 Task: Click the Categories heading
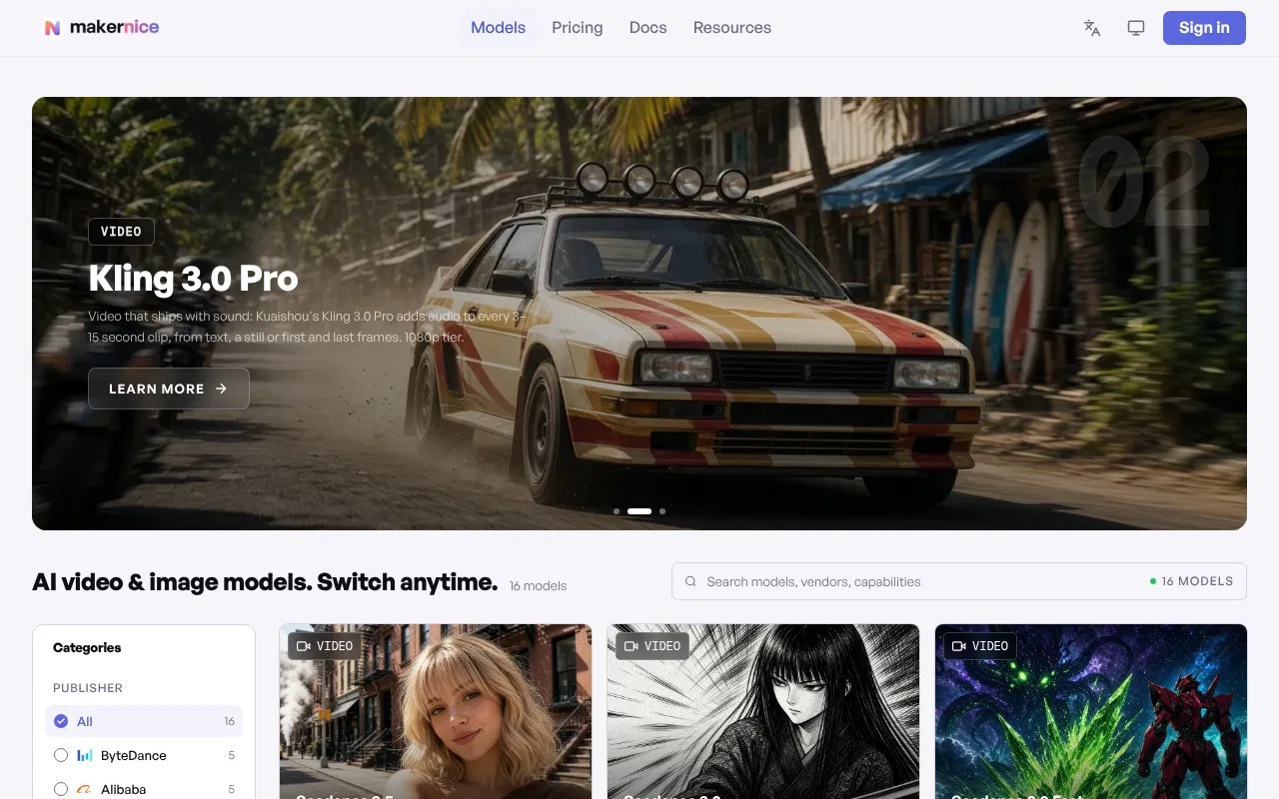[x=87, y=647]
